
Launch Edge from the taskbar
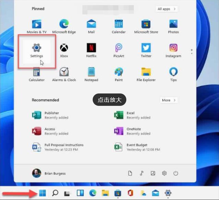pos(93,193)
